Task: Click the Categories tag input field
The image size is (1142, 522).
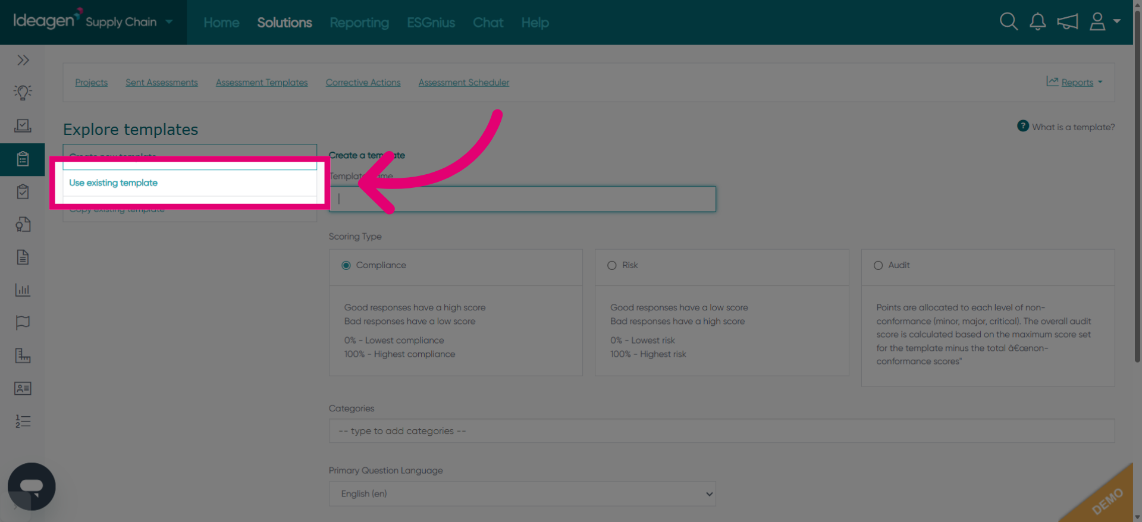Action: (x=721, y=431)
